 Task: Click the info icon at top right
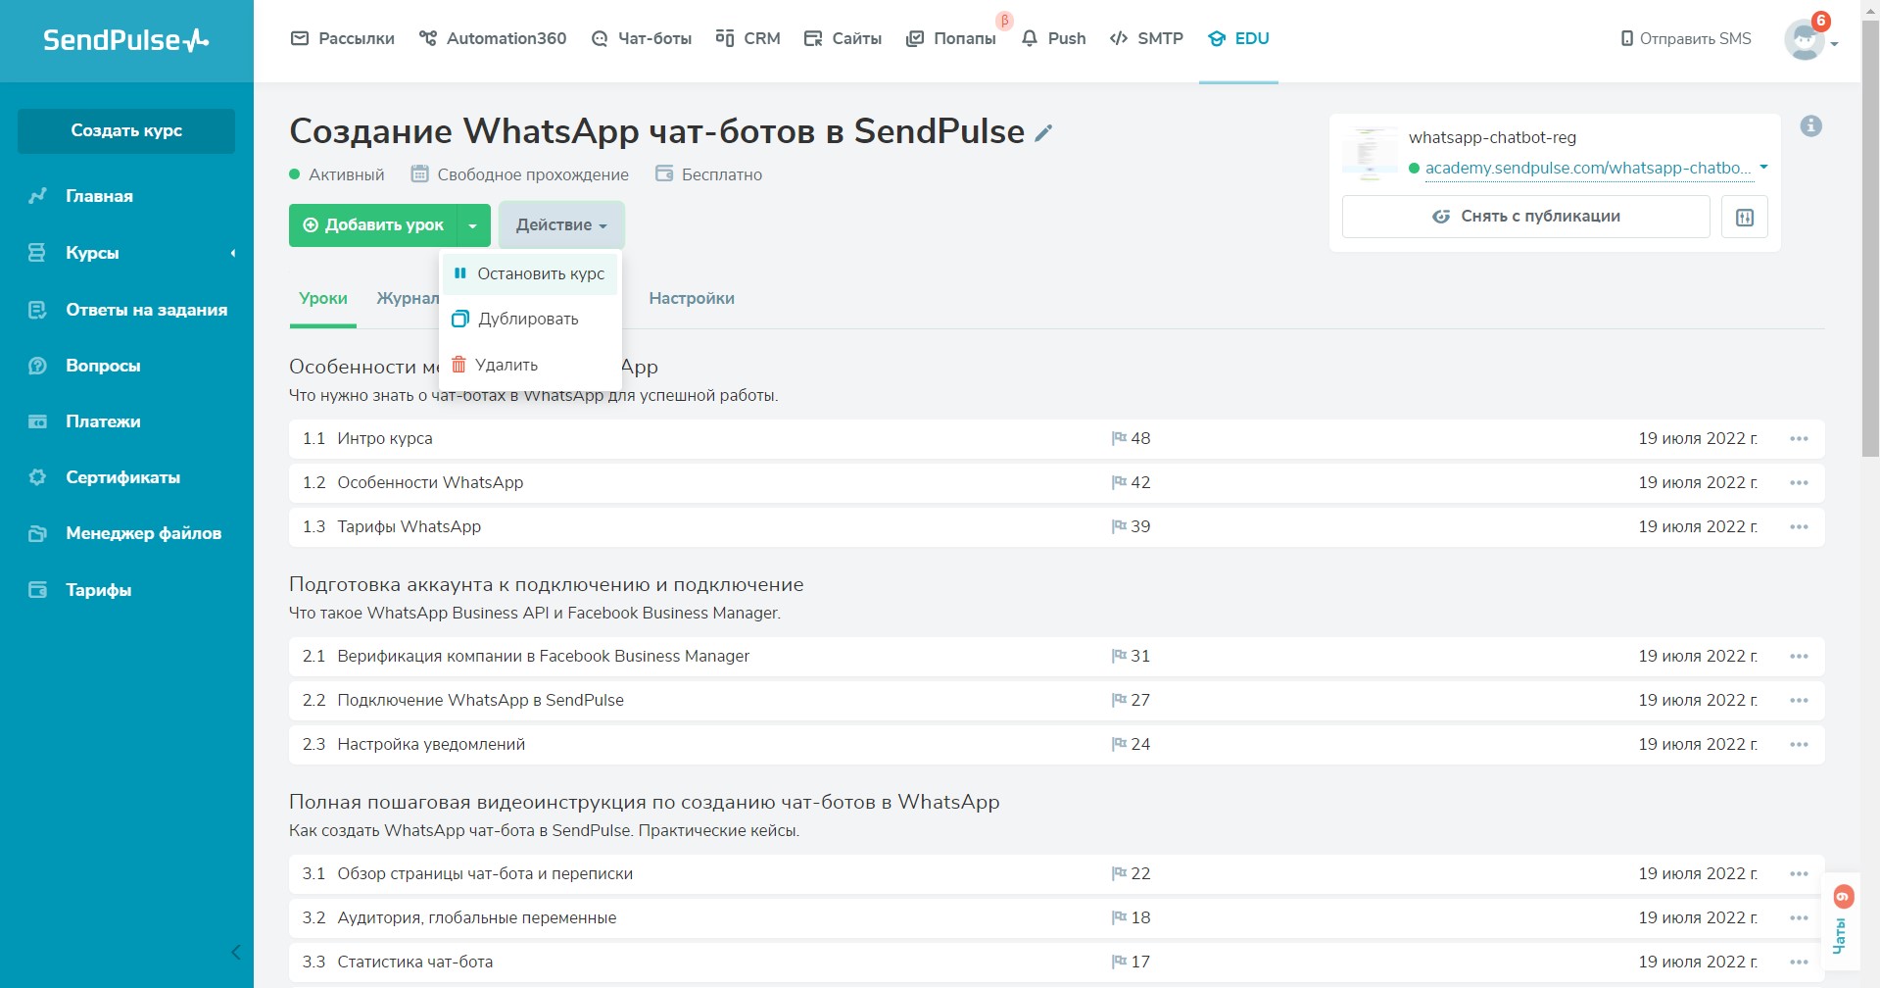[x=1810, y=126]
